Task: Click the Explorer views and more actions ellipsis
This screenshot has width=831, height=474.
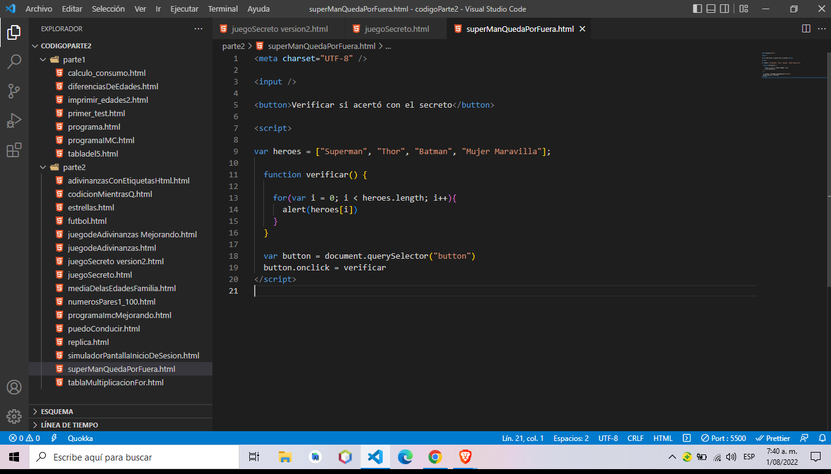Action: [x=198, y=29]
